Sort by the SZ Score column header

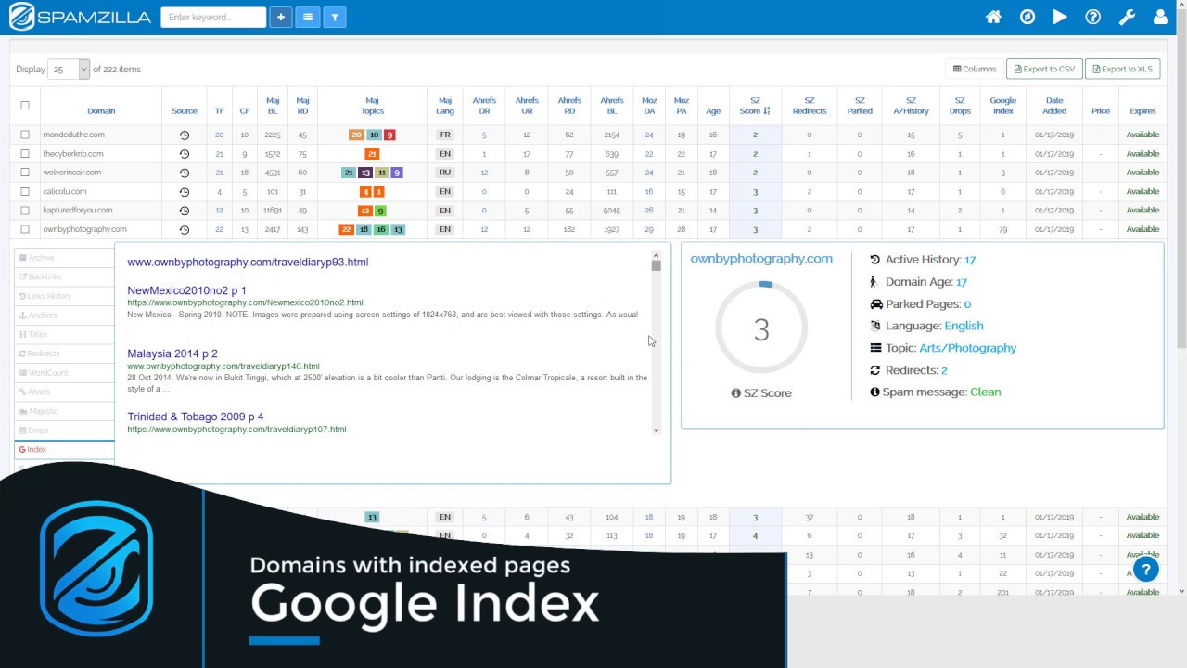click(755, 105)
